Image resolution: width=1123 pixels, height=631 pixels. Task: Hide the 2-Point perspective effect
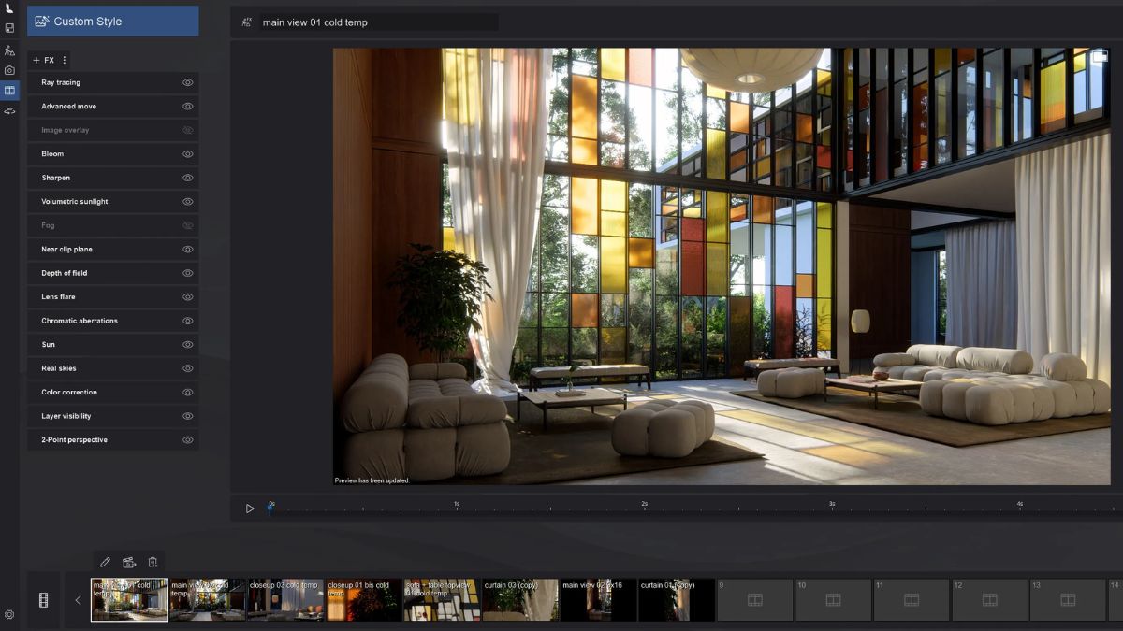click(187, 440)
